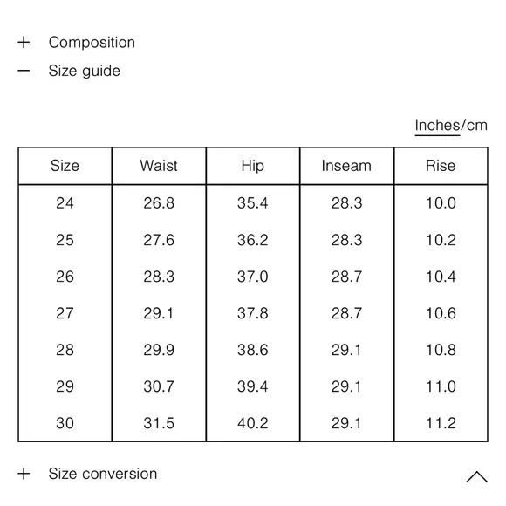
Task: Expand Size conversion with plus icon
Action: click(x=24, y=474)
